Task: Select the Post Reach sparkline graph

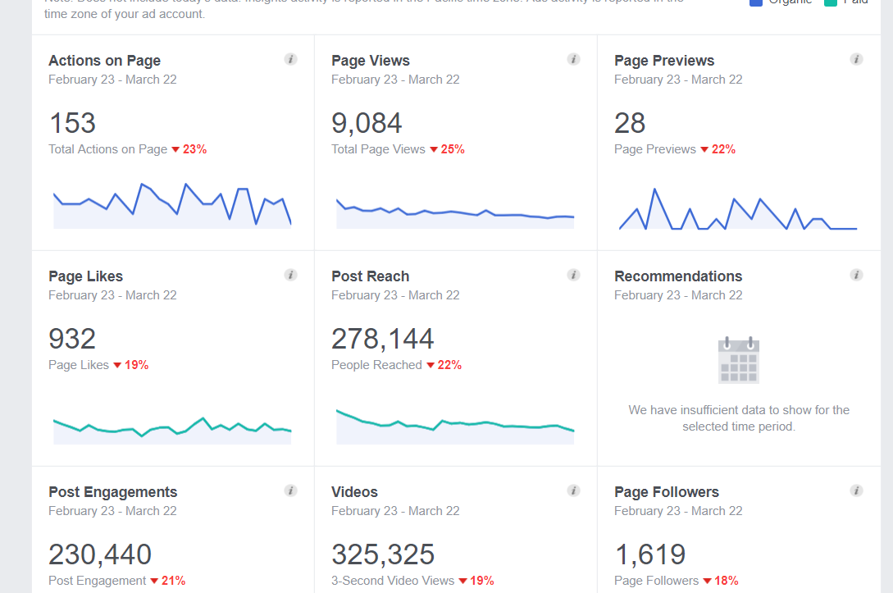Action: click(x=455, y=427)
